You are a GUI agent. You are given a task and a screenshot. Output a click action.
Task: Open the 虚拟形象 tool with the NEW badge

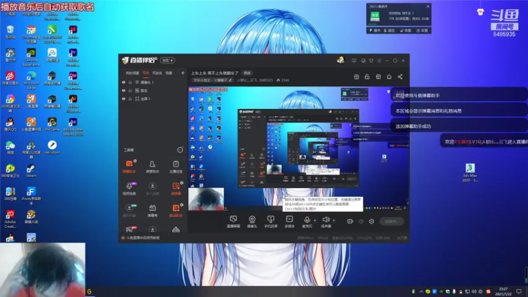(129, 211)
